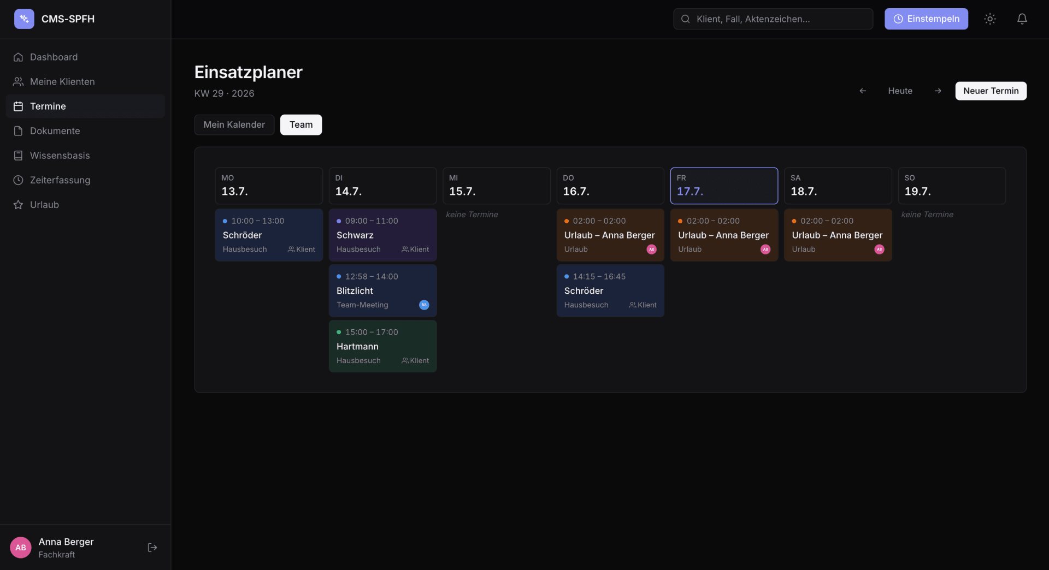Open the Blitzlicht Team-Meeting card

382,290
